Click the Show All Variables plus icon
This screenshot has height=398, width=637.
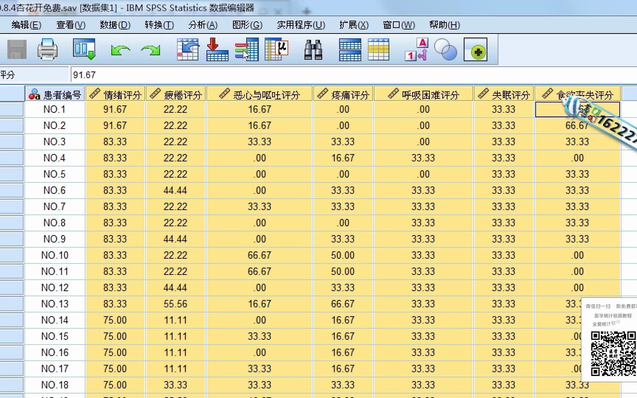pyautogui.click(x=476, y=49)
